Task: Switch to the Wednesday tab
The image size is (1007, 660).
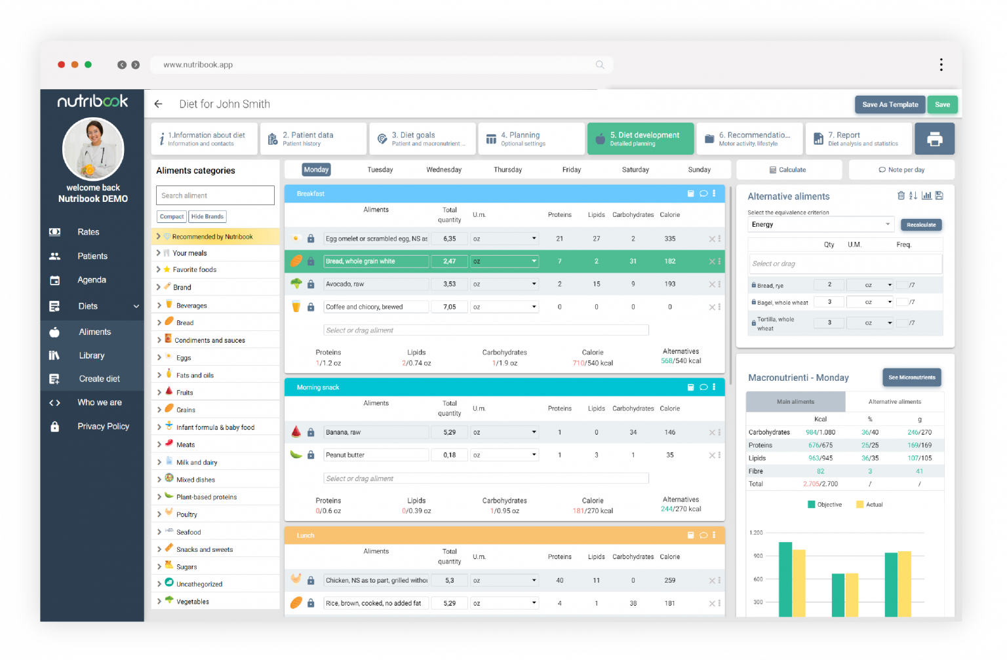Action: 444,170
